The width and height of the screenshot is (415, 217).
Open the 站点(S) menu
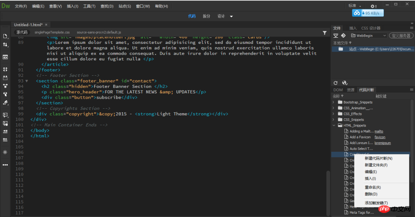125,6
